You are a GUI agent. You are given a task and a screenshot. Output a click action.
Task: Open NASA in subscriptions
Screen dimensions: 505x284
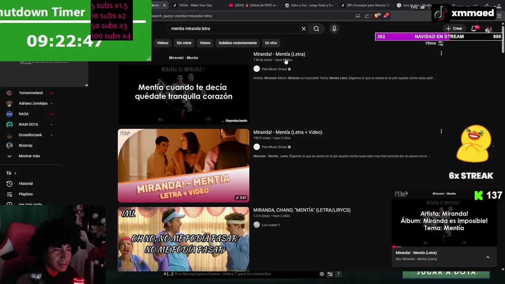pyautogui.click(x=24, y=114)
